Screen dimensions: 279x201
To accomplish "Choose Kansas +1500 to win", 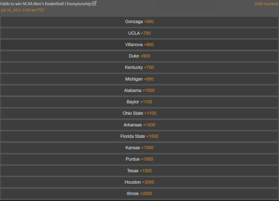I will (139, 148).
